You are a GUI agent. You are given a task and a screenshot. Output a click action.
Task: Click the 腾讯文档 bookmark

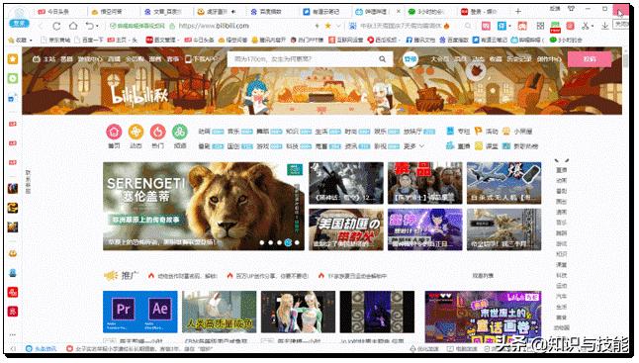click(x=421, y=40)
